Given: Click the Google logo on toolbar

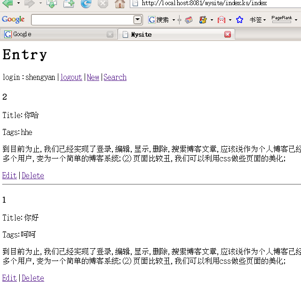Looking at the screenshot, I should click(13, 20).
